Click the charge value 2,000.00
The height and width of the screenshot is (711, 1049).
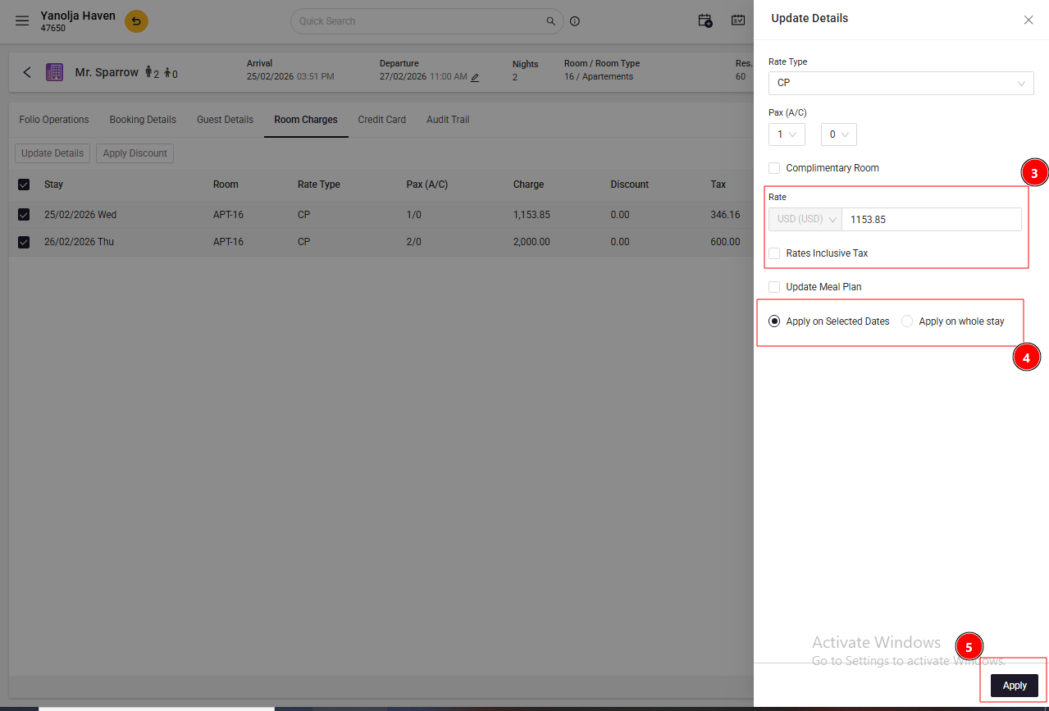[x=531, y=242]
